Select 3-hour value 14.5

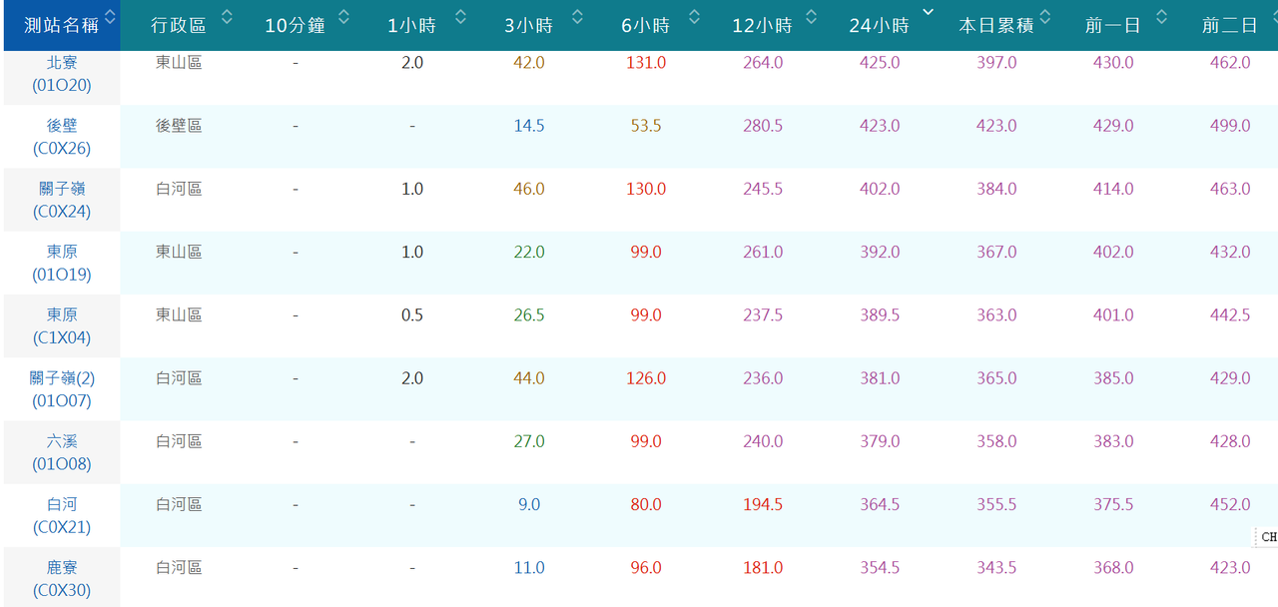529,126
